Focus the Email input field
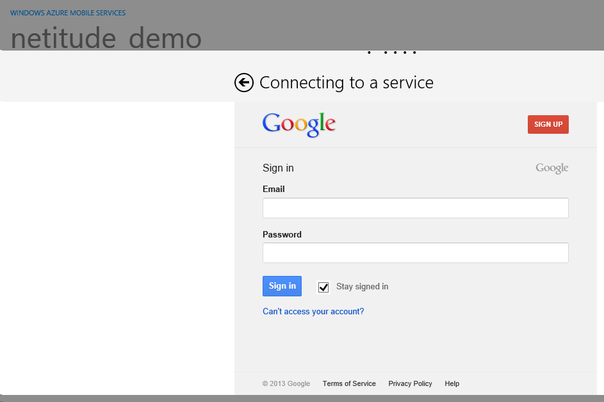The height and width of the screenshot is (402, 604). click(x=415, y=208)
